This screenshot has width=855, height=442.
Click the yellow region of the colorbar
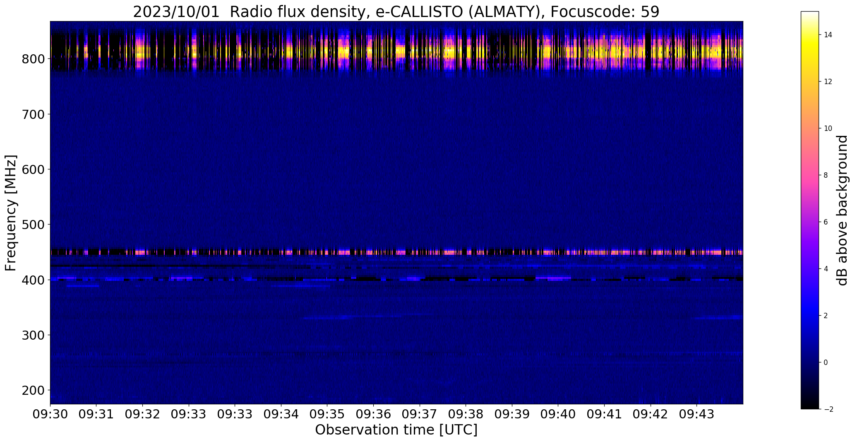(810, 48)
